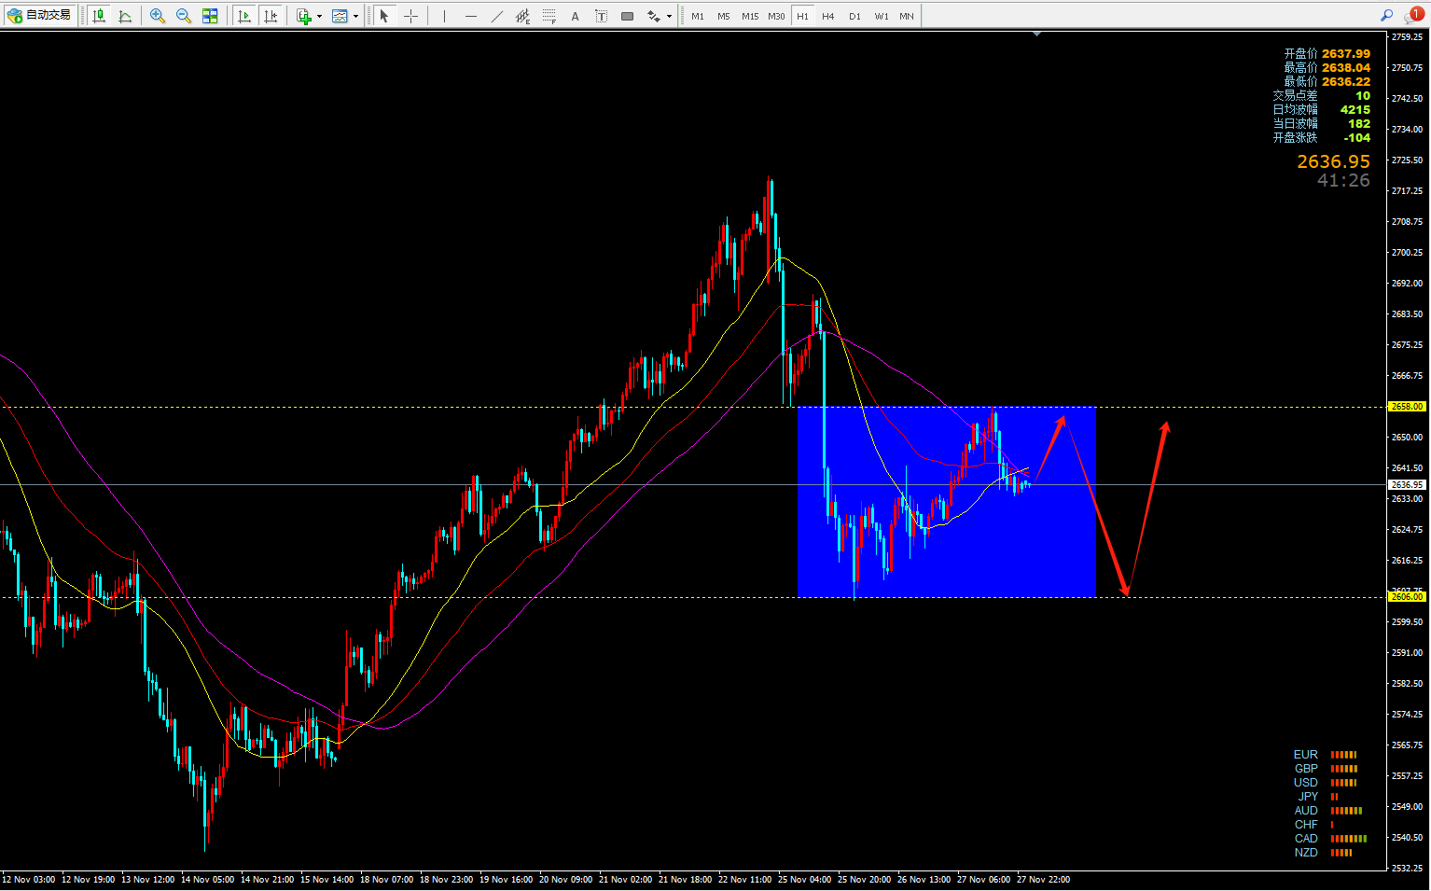Switch timeframe to M30

coord(776,16)
